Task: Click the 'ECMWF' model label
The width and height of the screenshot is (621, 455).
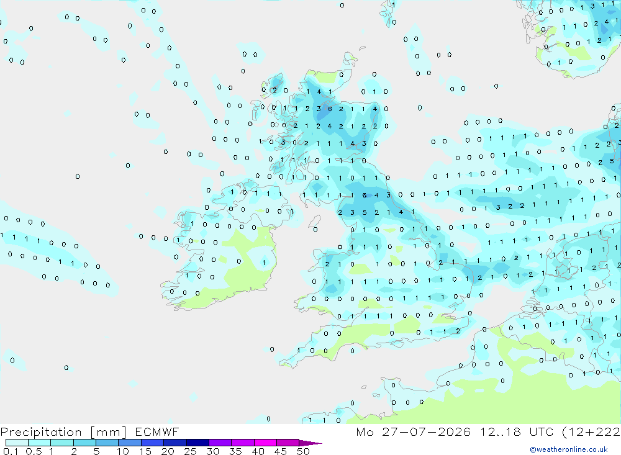Action: click(x=157, y=431)
